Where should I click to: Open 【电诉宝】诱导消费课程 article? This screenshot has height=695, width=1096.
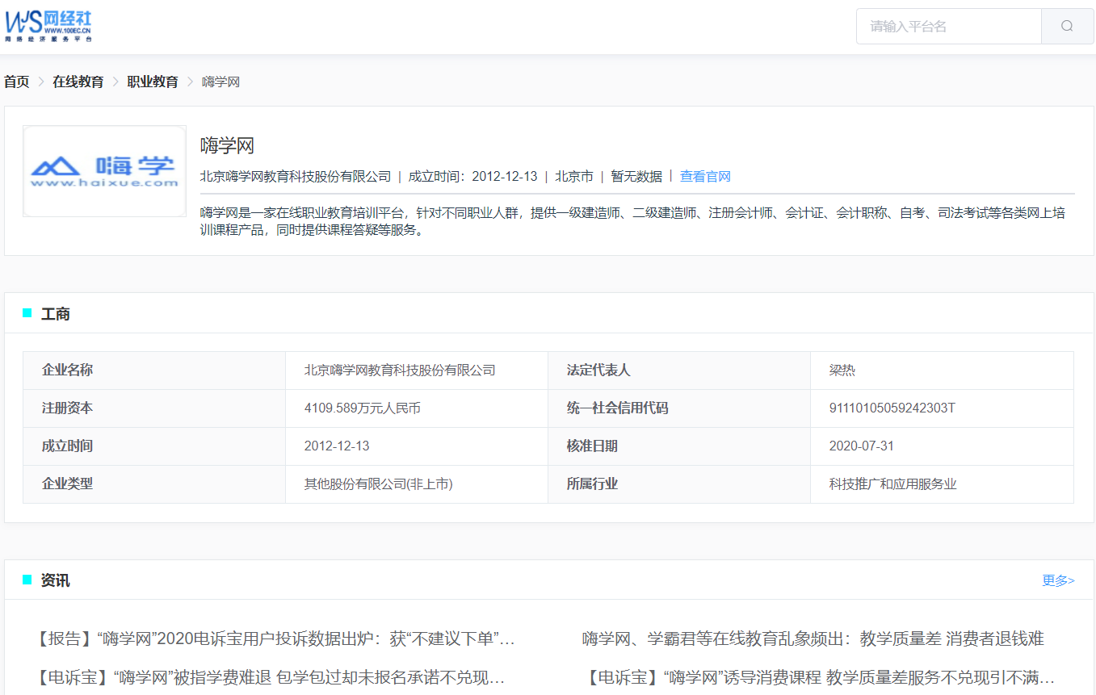(819, 677)
